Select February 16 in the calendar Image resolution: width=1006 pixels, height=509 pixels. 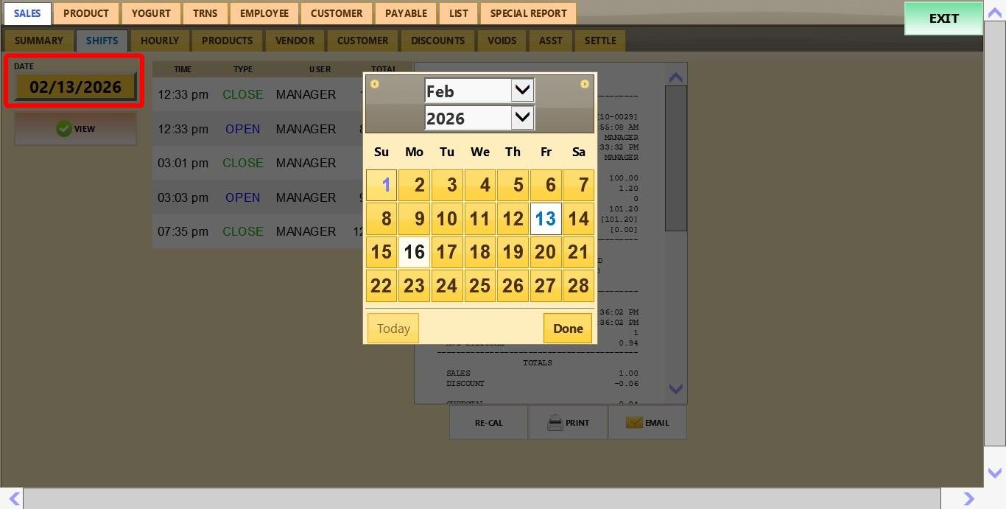(x=414, y=252)
